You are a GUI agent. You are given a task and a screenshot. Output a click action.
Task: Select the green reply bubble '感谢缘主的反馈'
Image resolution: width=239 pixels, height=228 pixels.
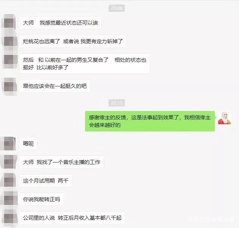[150, 121]
